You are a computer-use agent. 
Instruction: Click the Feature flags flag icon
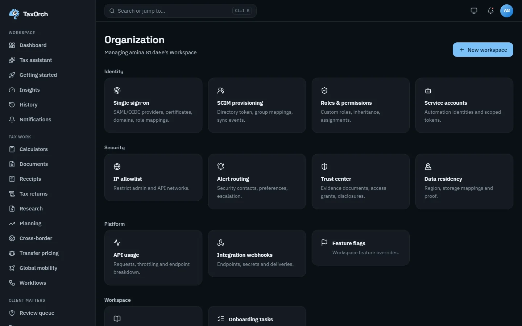click(324, 243)
